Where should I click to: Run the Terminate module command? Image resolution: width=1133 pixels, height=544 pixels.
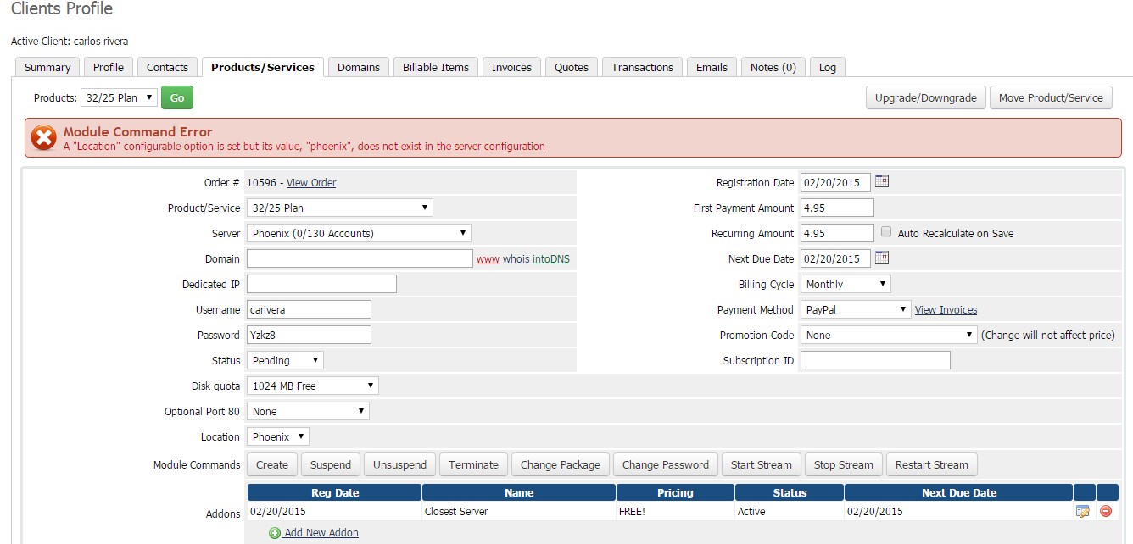point(473,464)
